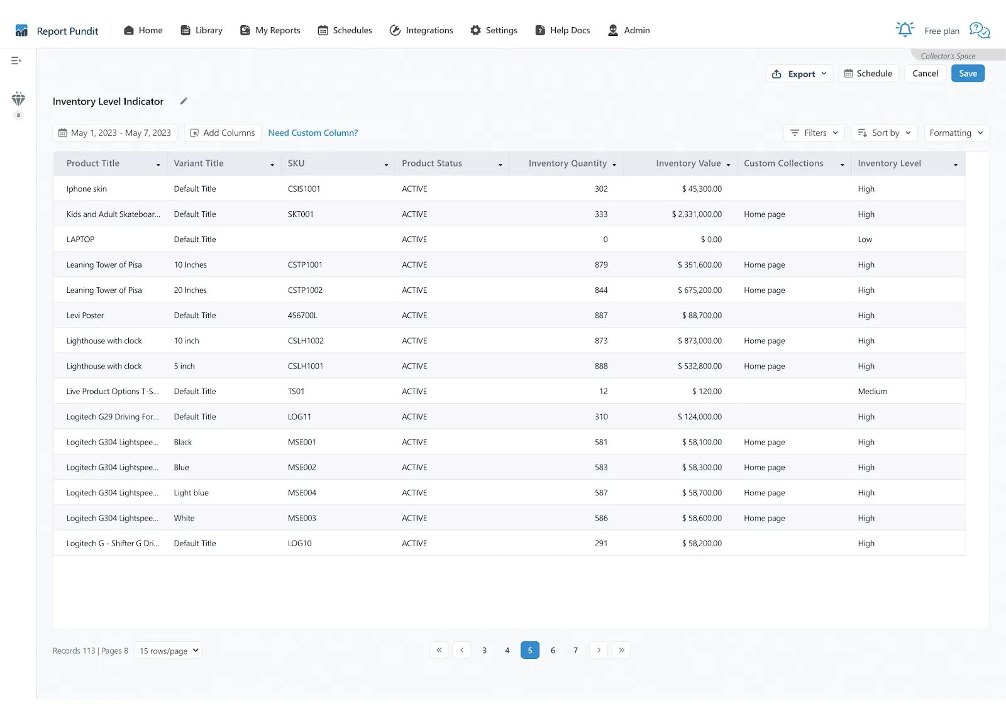Change the 15 rows/page selector

point(169,651)
